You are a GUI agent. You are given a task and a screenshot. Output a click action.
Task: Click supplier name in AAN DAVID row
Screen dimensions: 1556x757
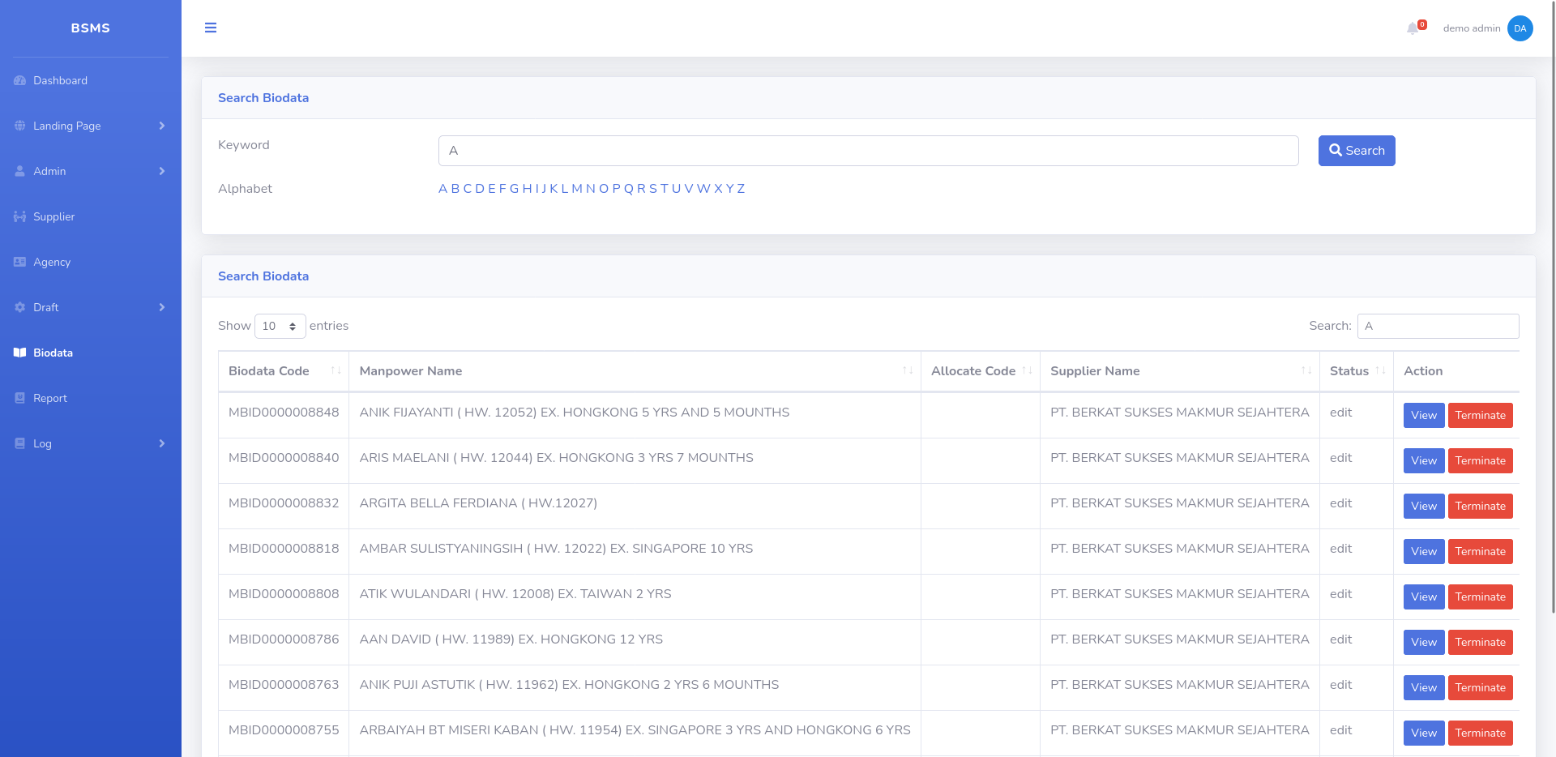pyautogui.click(x=1179, y=639)
